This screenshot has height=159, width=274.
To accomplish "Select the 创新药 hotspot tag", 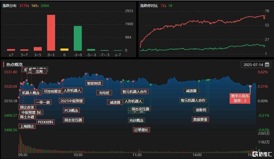I will tap(201, 110).
